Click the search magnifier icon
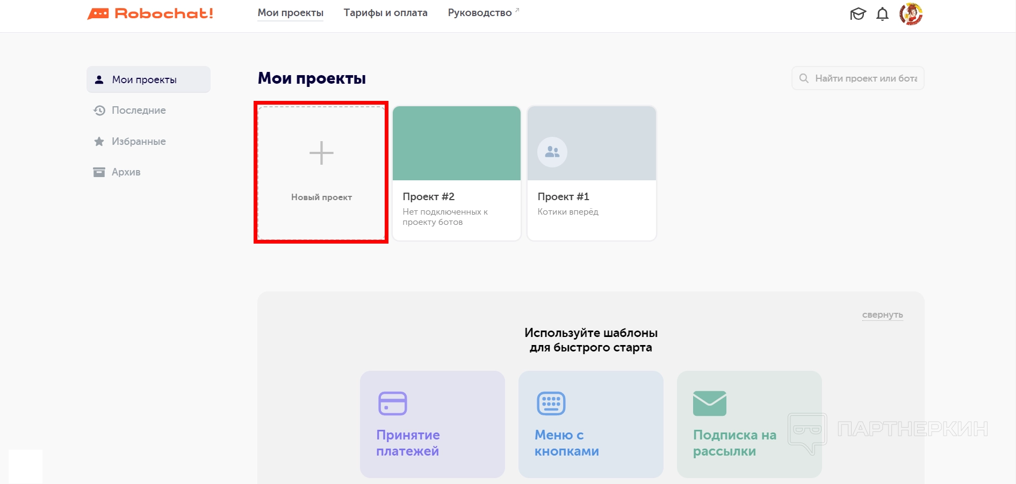Screen dimensions: 1016x484 click(x=804, y=78)
